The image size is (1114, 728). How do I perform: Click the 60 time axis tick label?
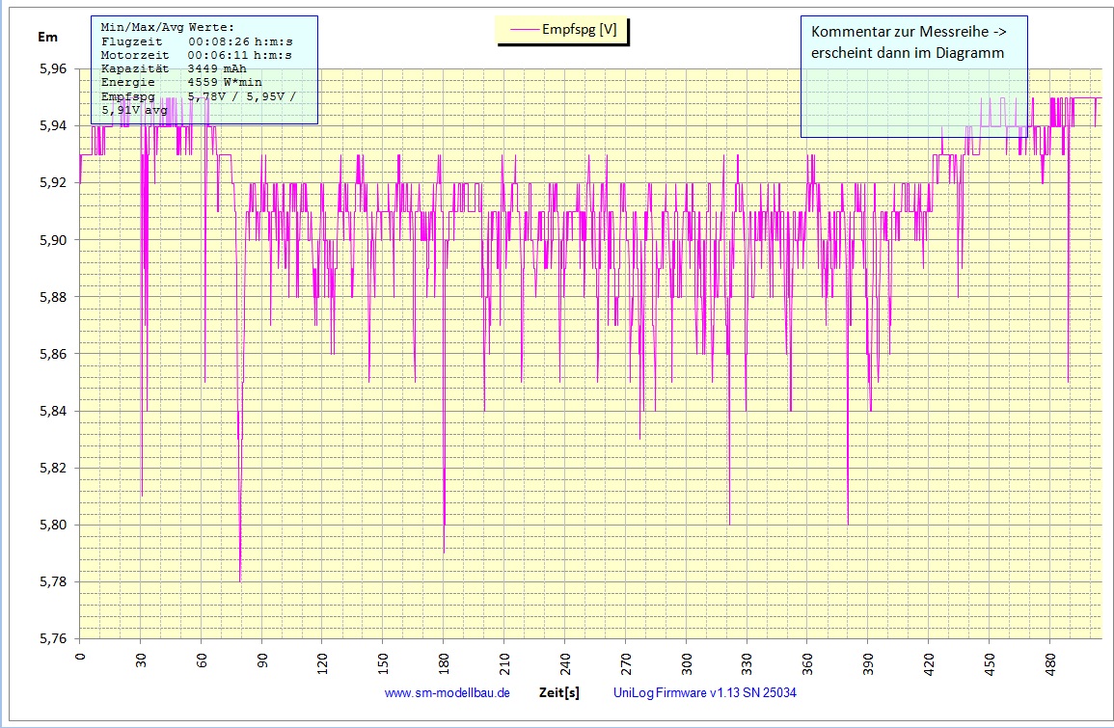[202, 661]
